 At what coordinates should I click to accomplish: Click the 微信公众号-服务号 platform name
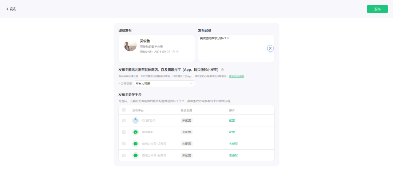(154, 155)
